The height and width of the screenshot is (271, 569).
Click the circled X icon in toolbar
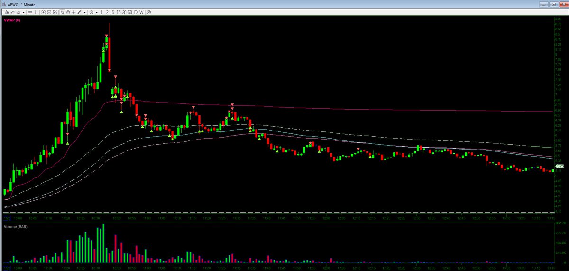tap(148, 12)
